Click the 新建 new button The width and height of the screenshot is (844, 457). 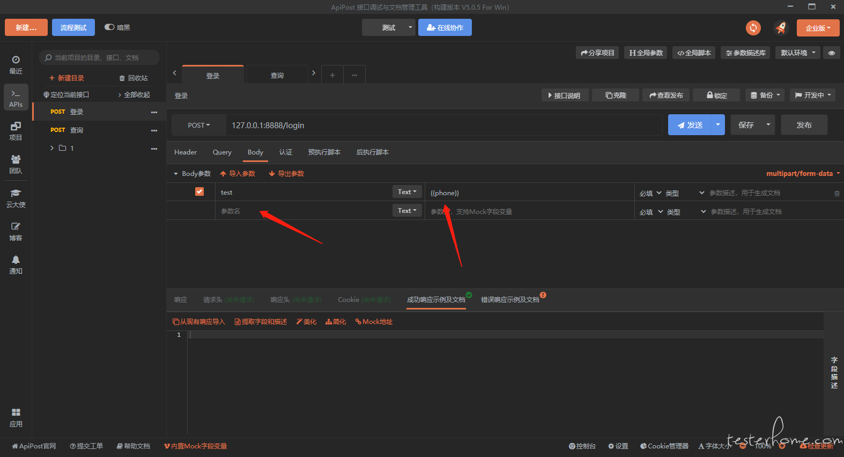click(x=26, y=27)
